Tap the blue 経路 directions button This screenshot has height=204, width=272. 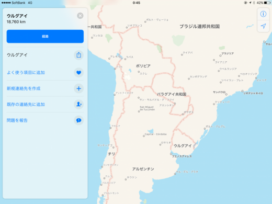[45, 36]
